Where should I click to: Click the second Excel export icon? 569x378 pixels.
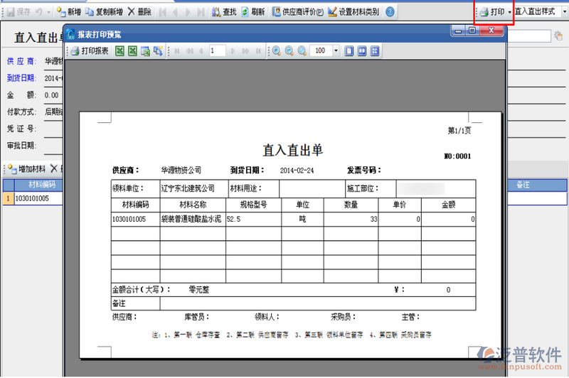click(x=132, y=51)
